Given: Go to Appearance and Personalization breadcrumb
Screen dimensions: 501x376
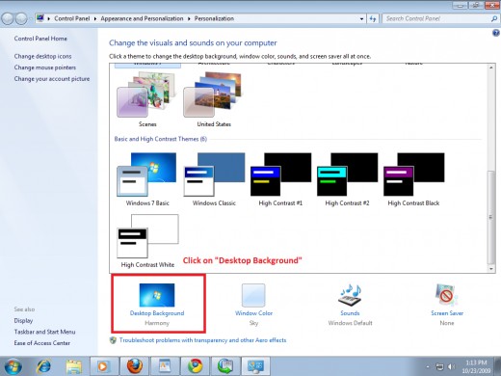Looking at the screenshot, I should click(x=142, y=18).
